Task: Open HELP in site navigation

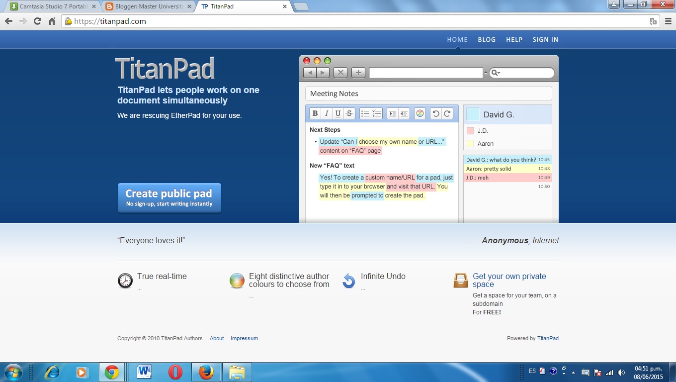Action: 514,40
